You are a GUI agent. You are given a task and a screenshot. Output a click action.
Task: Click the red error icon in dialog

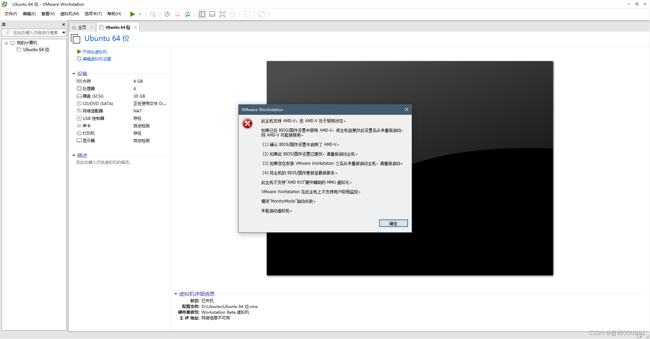click(247, 124)
